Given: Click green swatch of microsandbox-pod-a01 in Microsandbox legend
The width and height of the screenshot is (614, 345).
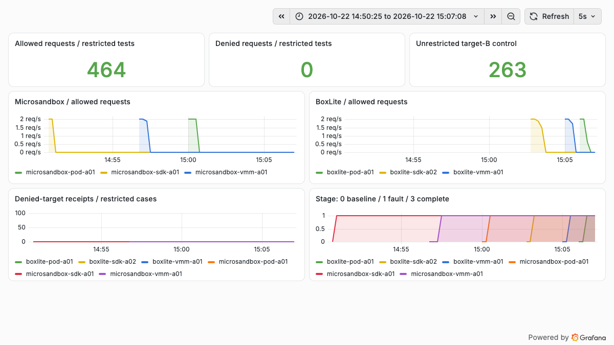Looking at the screenshot, I should click(x=19, y=172).
